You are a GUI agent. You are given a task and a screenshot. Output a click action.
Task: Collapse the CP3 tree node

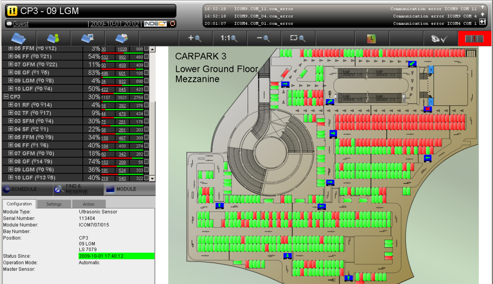coord(6,97)
